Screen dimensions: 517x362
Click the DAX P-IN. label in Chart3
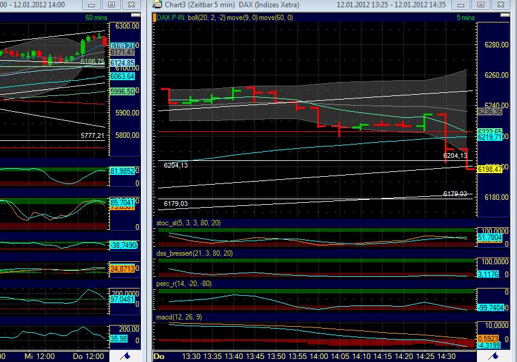point(171,18)
